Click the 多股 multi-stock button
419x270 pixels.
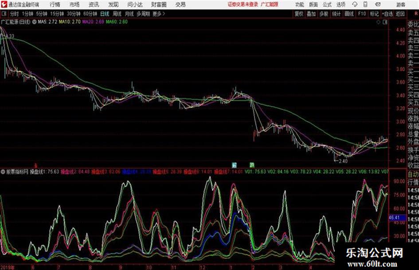pyautogui.click(x=324, y=14)
